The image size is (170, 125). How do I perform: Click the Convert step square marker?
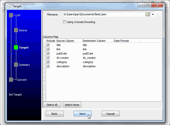pos(11,80)
